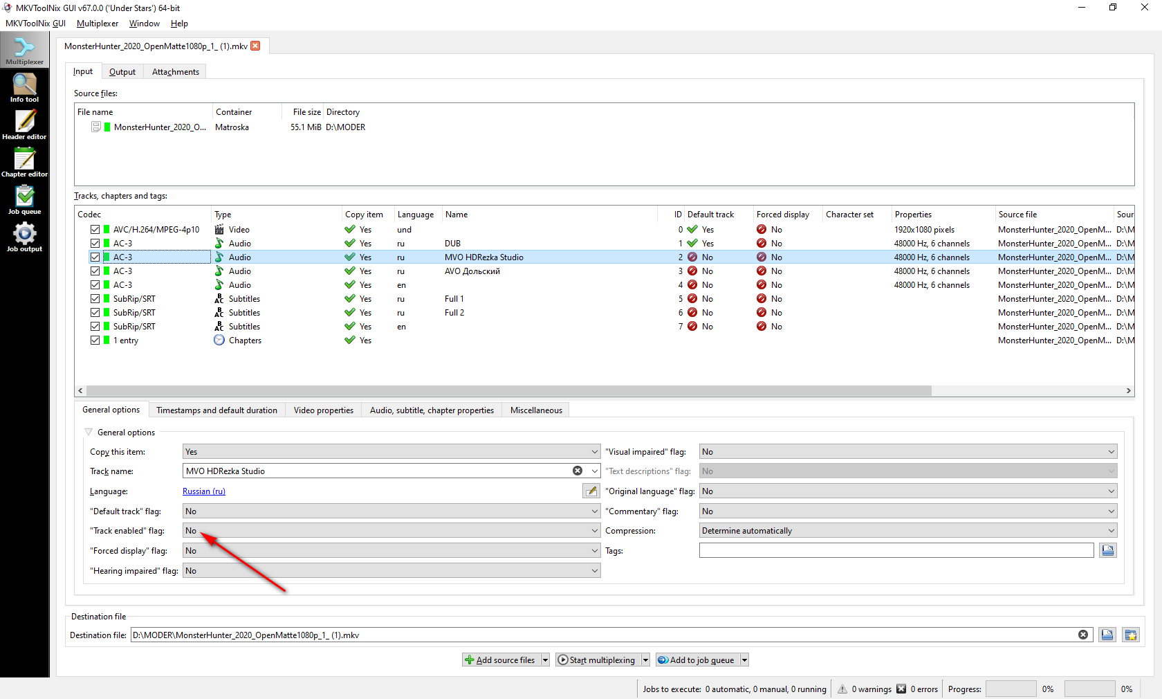The width and height of the screenshot is (1162, 699).
Task: Uncheck the Full 2 SubRip/SRT checkbox
Action: 95,312
